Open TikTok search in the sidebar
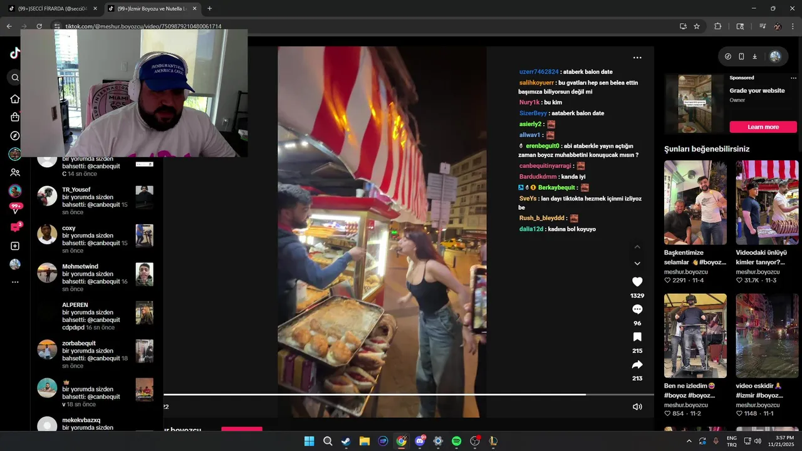Image resolution: width=802 pixels, height=451 pixels. tap(15, 78)
